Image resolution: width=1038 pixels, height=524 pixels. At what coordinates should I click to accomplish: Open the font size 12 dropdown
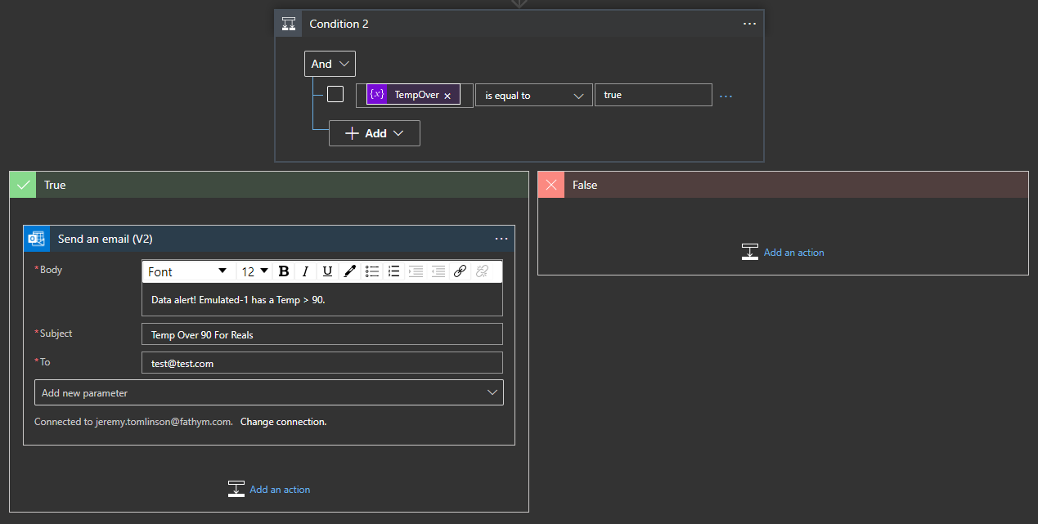click(254, 271)
